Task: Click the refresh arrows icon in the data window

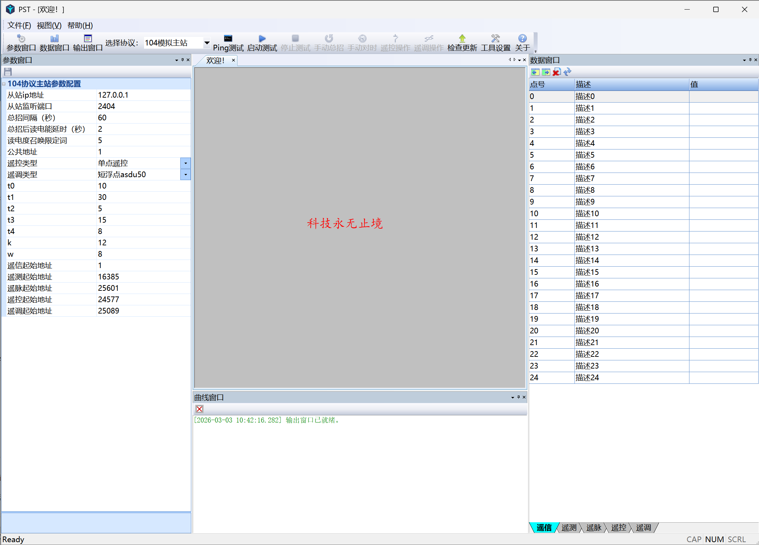Action: pos(567,72)
